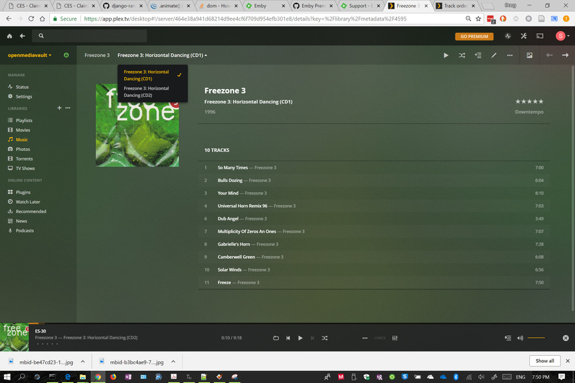This screenshot has width=575, height=383.
Task: Select the Freeze track row
Action: [374, 283]
